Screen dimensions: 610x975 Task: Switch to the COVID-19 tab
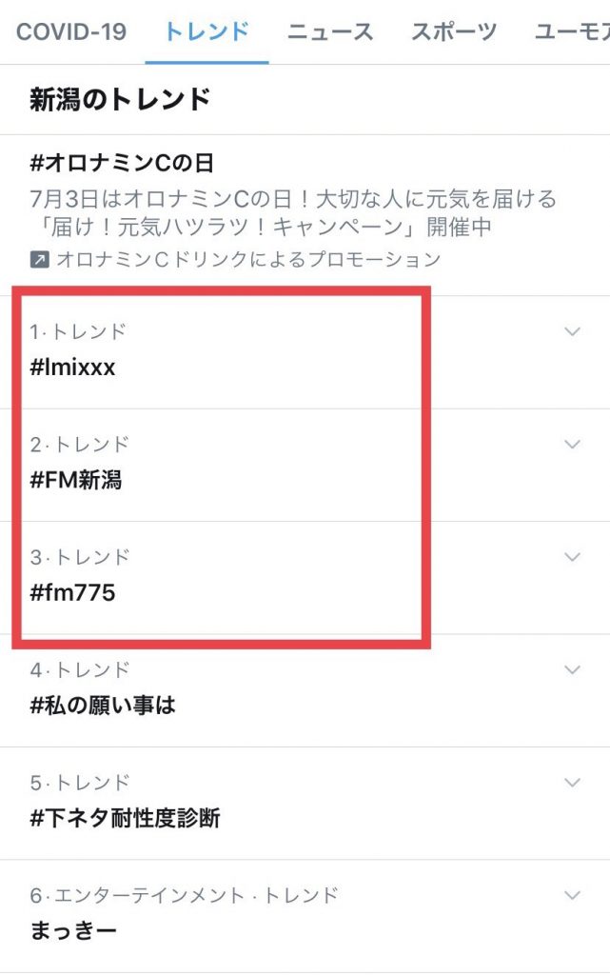point(71,31)
